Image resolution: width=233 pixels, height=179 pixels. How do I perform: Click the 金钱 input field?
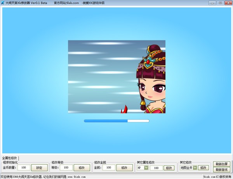[x=109, y=168]
